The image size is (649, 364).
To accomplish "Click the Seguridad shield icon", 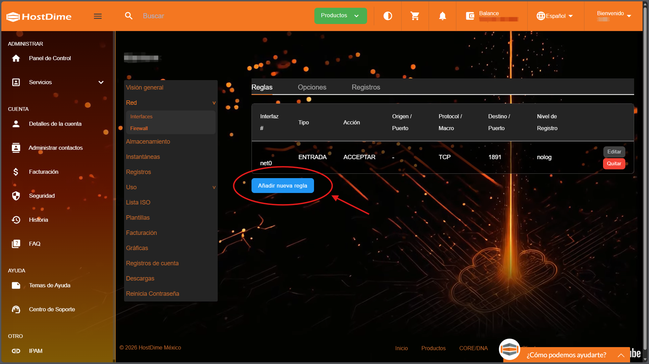I will click(16, 196).
